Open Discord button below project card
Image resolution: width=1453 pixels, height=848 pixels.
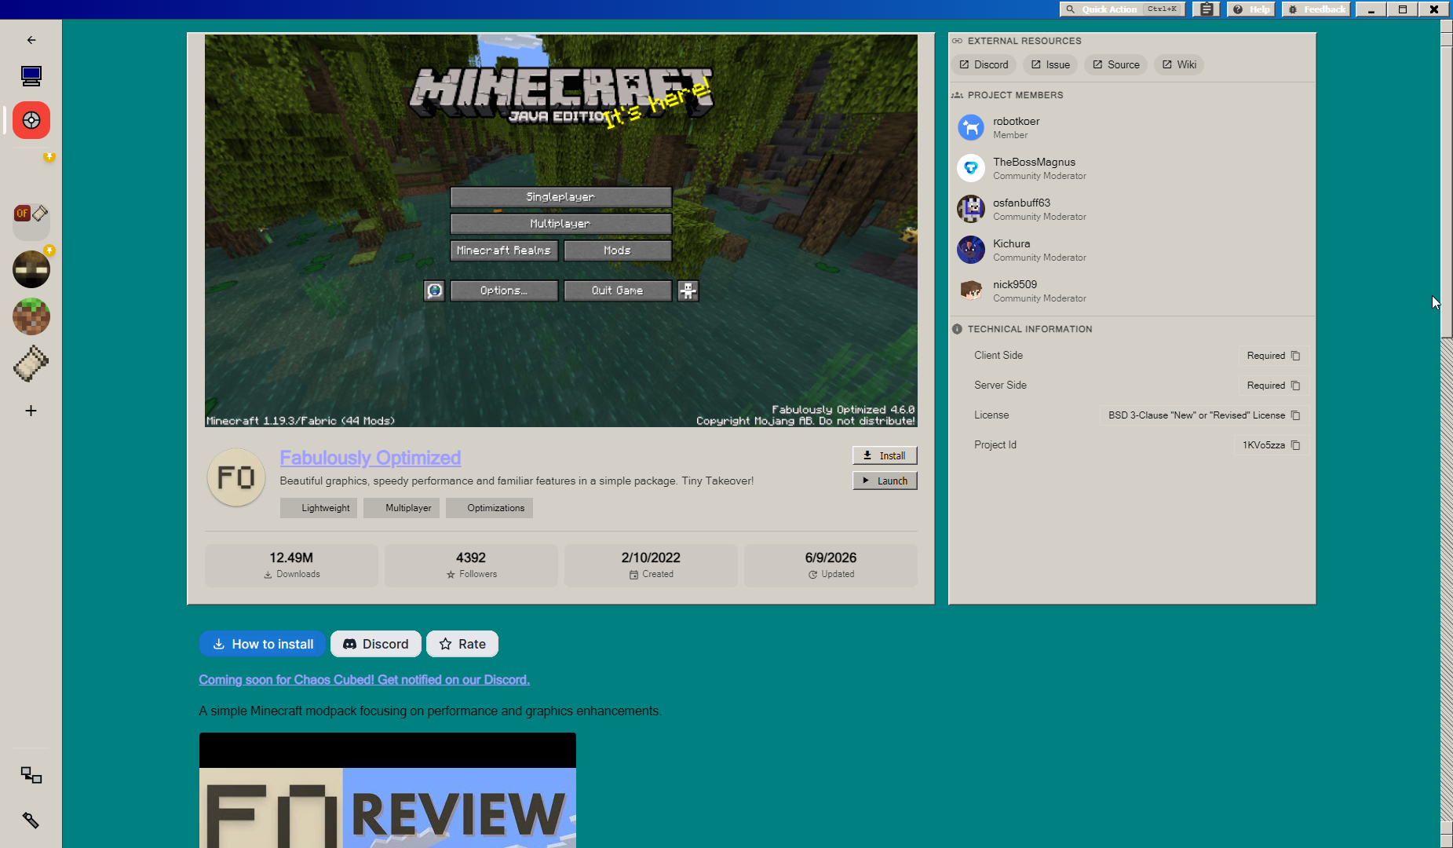[376, 644]
